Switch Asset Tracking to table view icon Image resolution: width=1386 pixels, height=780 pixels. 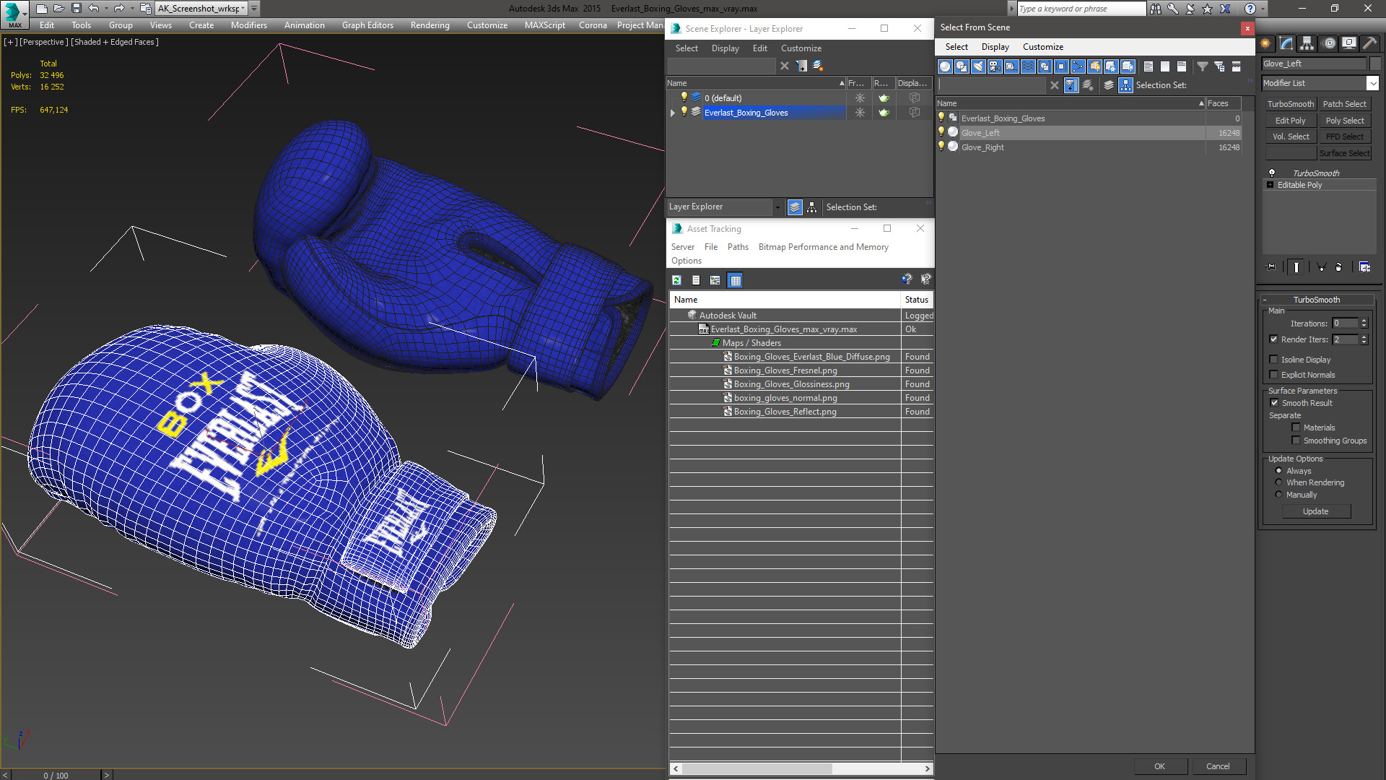point(735,280)
